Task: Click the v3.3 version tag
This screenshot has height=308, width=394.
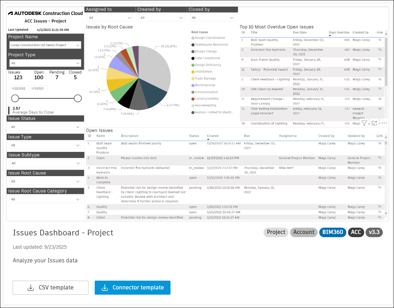Action: (374, 232)
